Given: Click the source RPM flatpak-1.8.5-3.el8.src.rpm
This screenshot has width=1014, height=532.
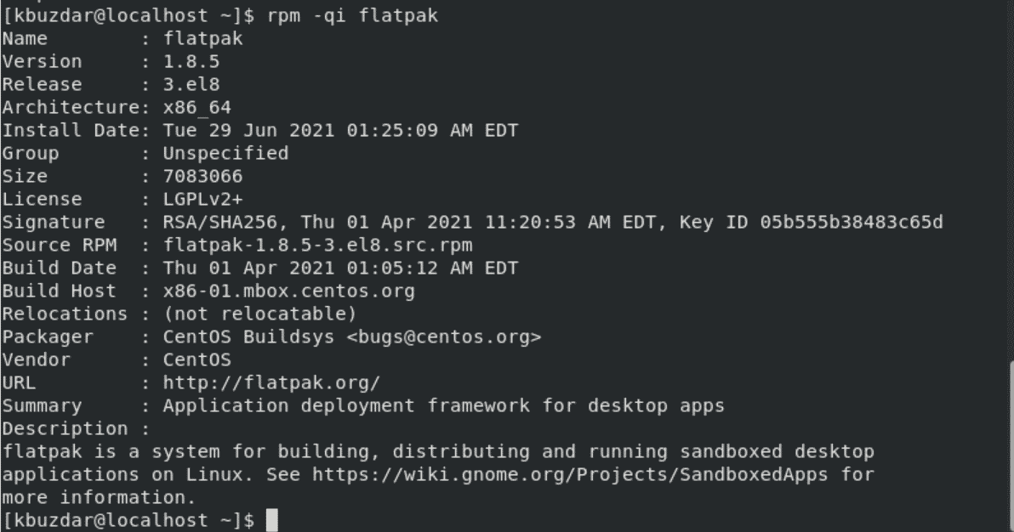Looking at the screenshot, I should (x=317, y=245).
